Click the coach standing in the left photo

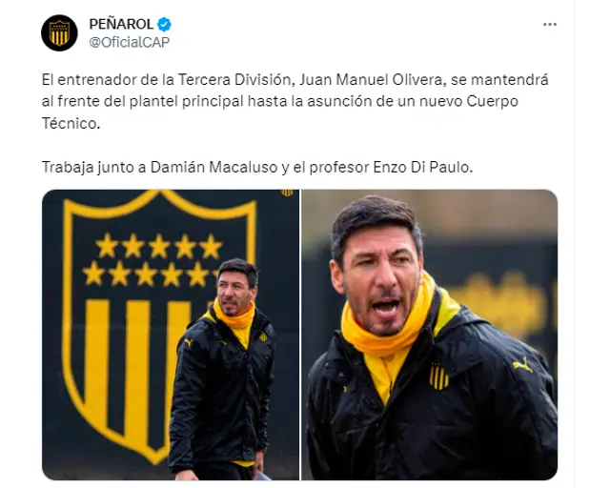[222, 370]
